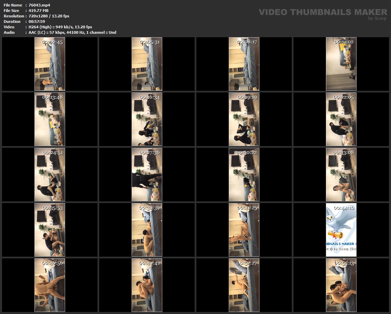Click the Audio AAC codec info line
Screen dimensions: 391x314
pos(72,32)
